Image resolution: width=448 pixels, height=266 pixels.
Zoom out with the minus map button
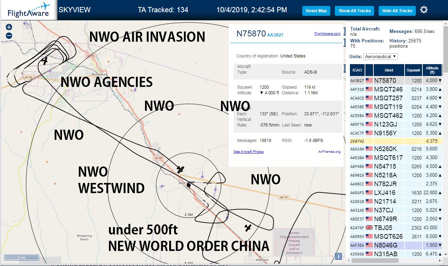tap(9, 35)
